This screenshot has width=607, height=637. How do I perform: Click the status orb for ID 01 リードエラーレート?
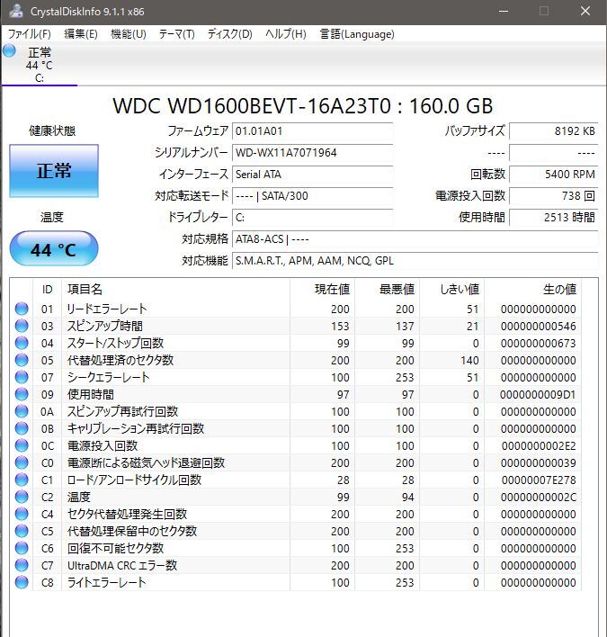[22, 310]
